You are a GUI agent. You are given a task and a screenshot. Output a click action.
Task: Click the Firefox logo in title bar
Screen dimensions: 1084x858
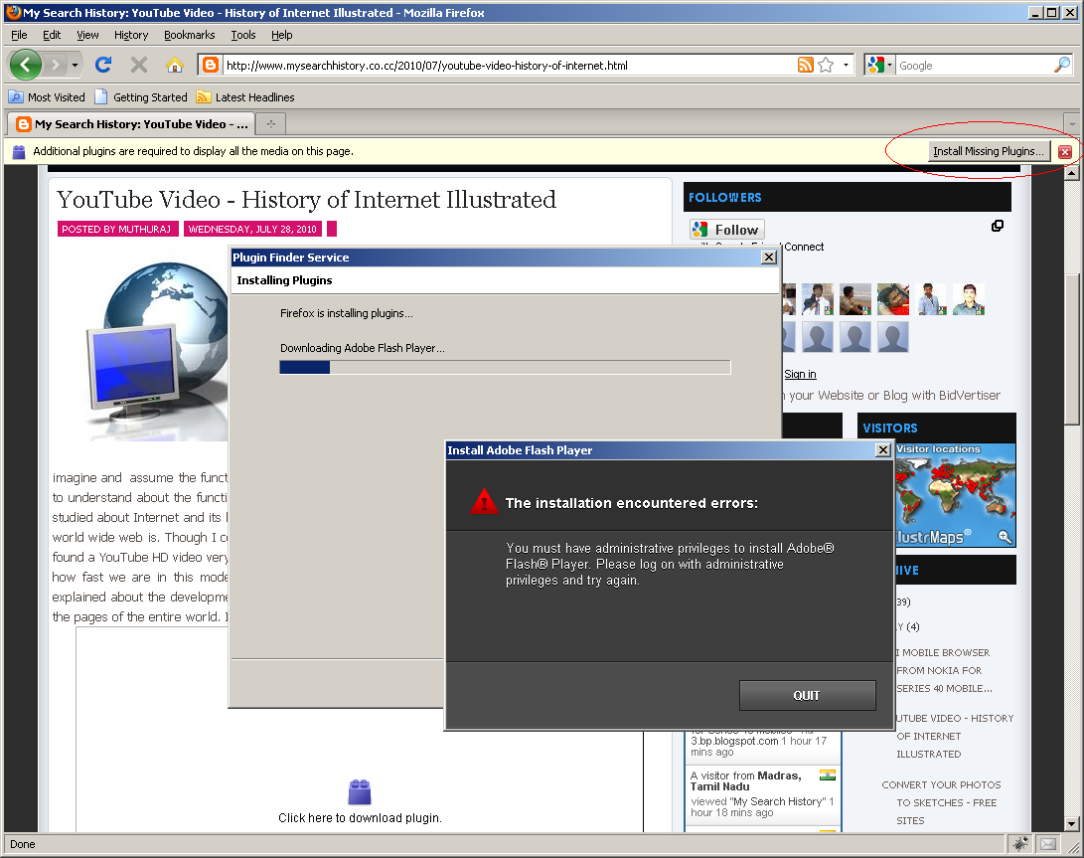[x=13, y=12]
